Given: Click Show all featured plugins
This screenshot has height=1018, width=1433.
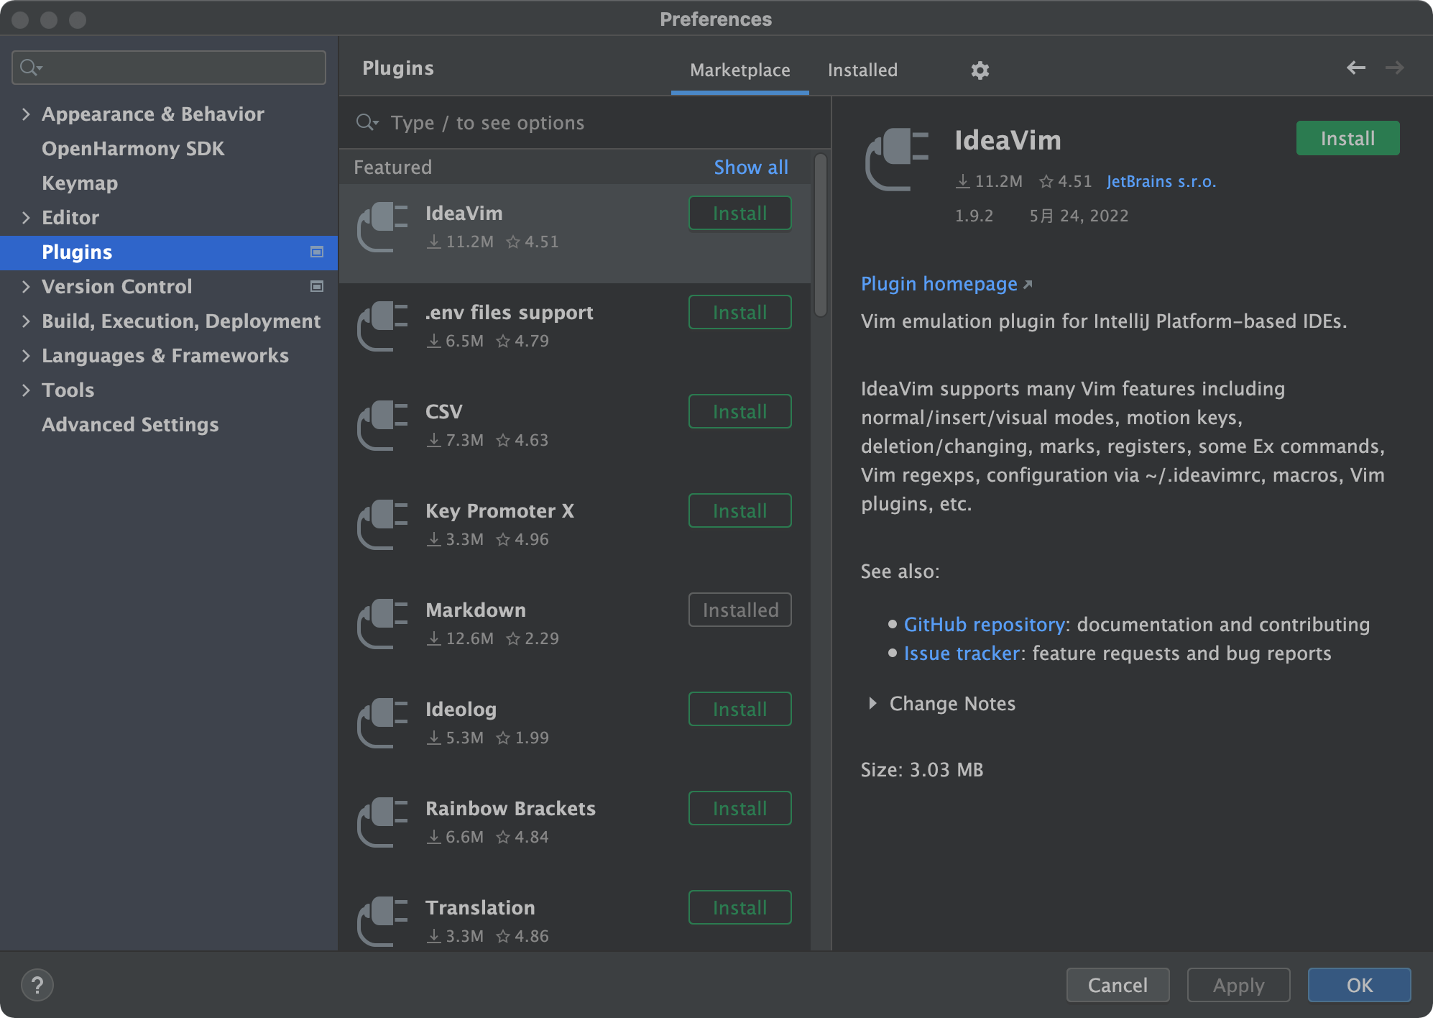Looking at the screenshot, I should point(751,167).
